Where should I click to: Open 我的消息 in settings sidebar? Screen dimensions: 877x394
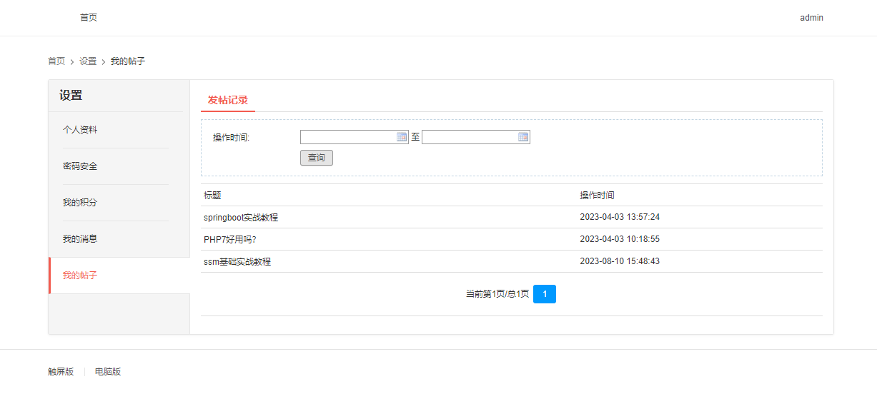[x=80, y=239]
